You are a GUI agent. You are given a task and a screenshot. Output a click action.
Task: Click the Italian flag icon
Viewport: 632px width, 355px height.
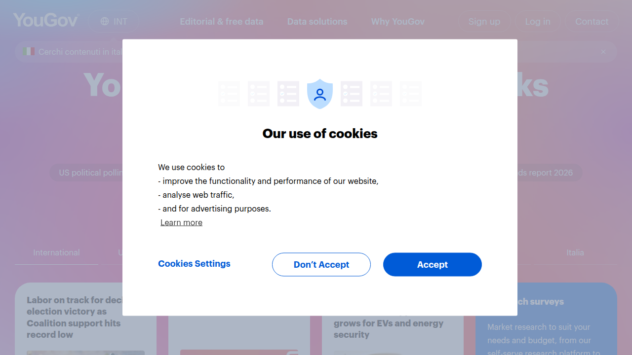(x=28, y=51)
